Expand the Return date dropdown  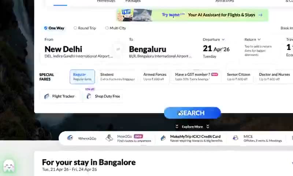(x=259, y=40)
